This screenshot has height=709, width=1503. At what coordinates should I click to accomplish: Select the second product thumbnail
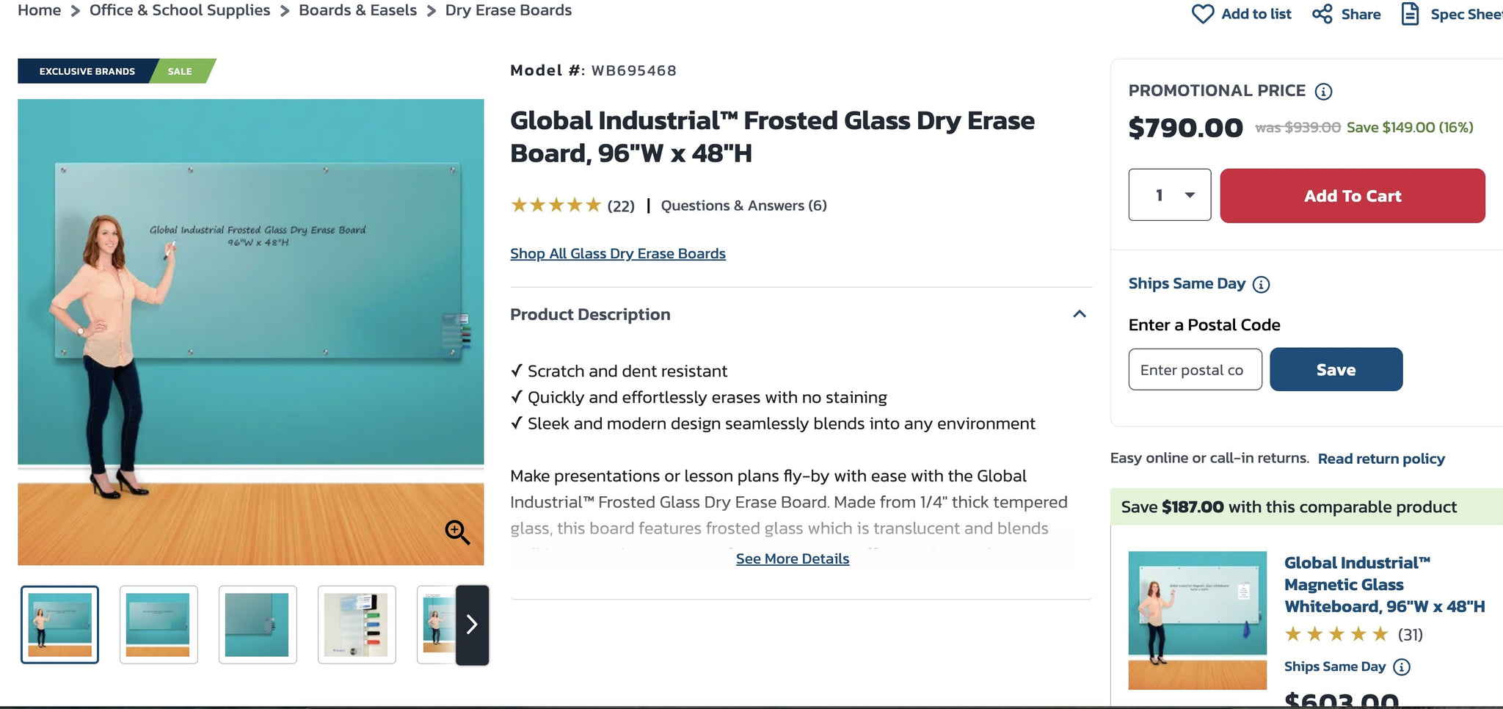pos(159,625)
